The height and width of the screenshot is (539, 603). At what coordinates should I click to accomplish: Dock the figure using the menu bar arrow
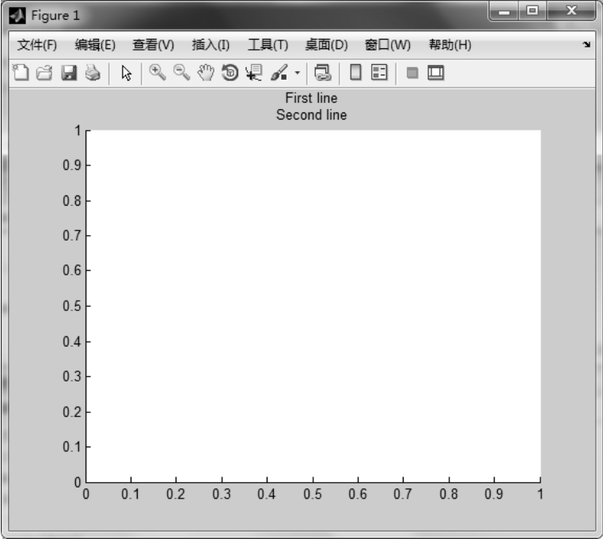(x=586, y=44)
